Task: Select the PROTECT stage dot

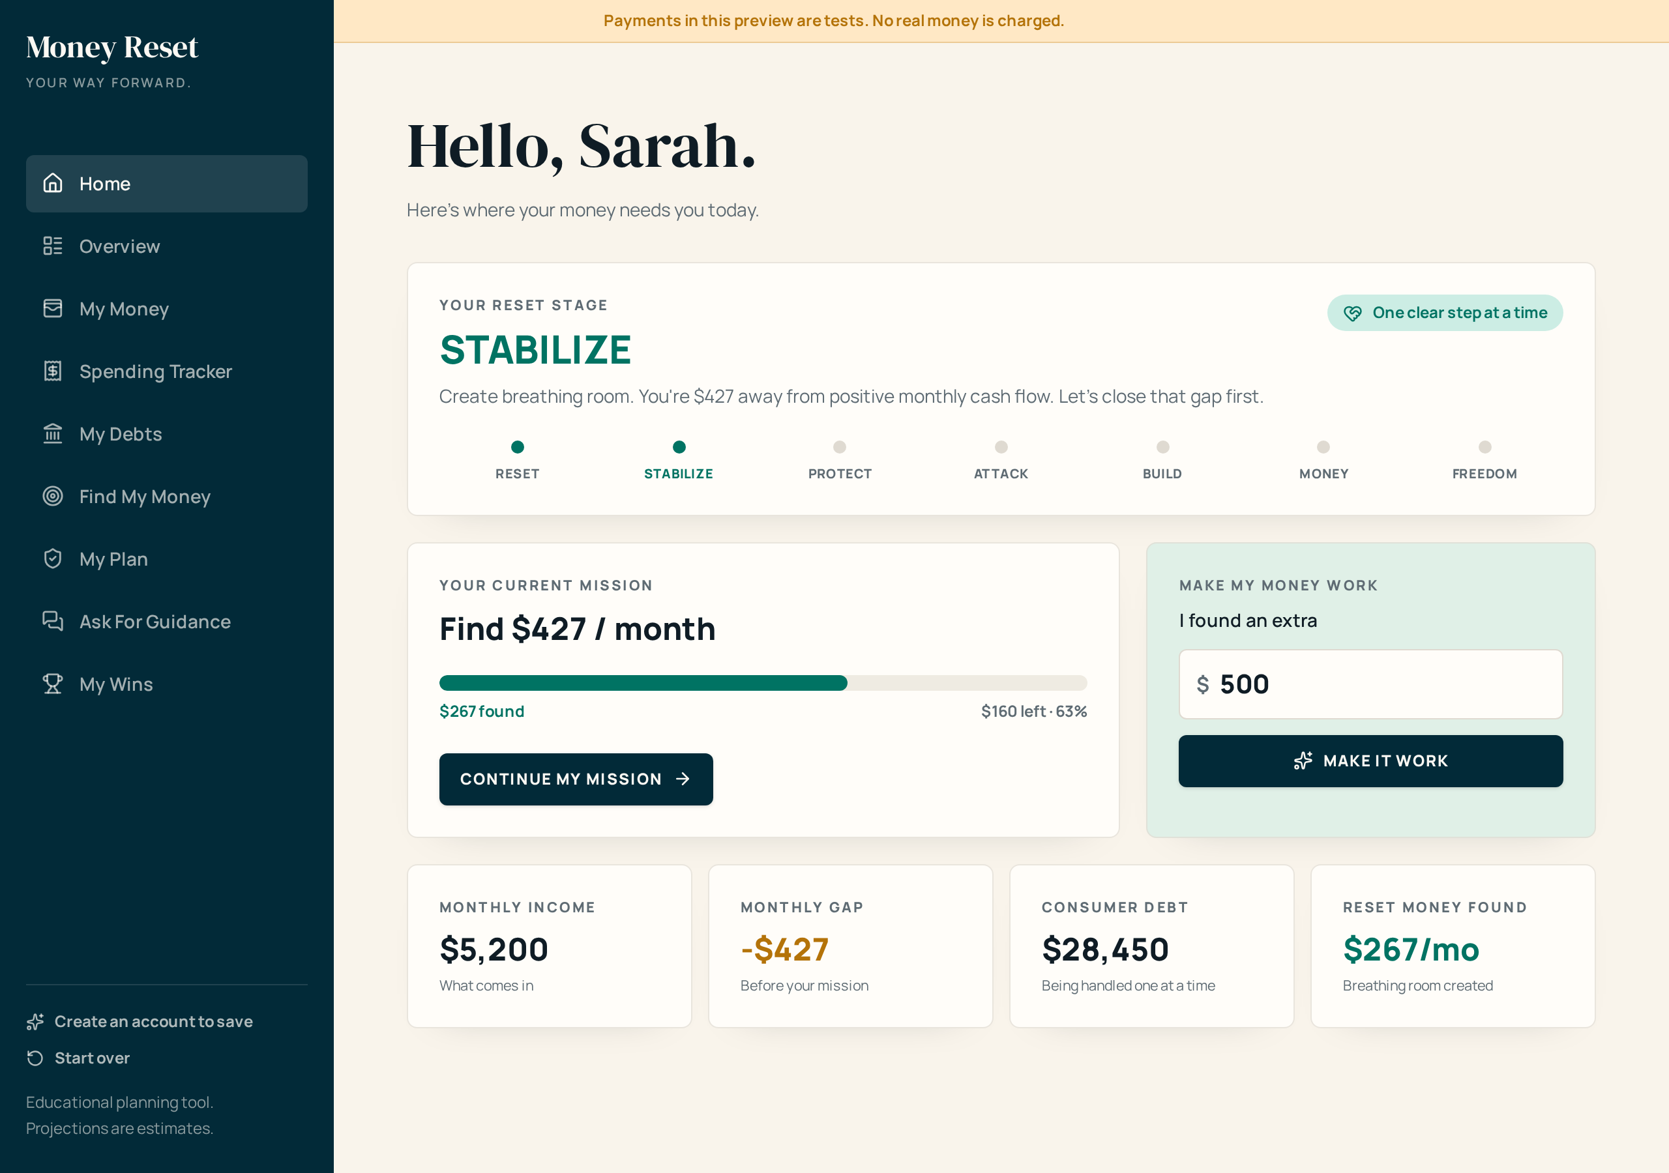Action: [x=840, y=446]
